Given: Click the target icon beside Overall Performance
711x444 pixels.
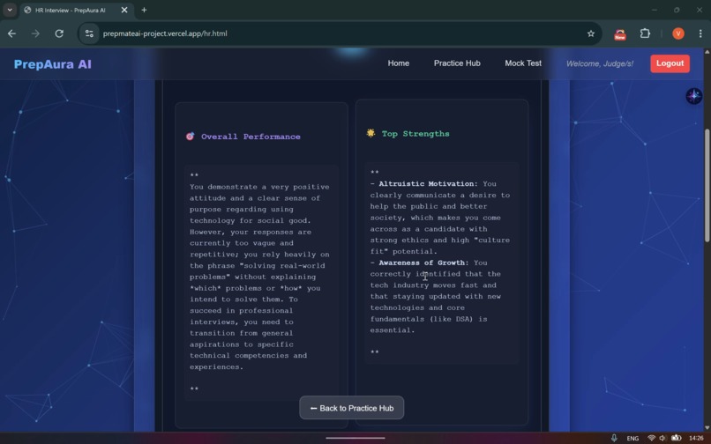Looking at the screenshot, I should [x=190, y=137].
